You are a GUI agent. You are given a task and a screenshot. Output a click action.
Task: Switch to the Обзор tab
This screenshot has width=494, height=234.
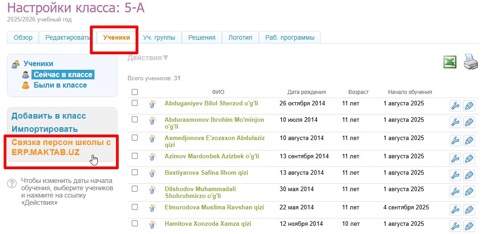(x=23, y=37)
